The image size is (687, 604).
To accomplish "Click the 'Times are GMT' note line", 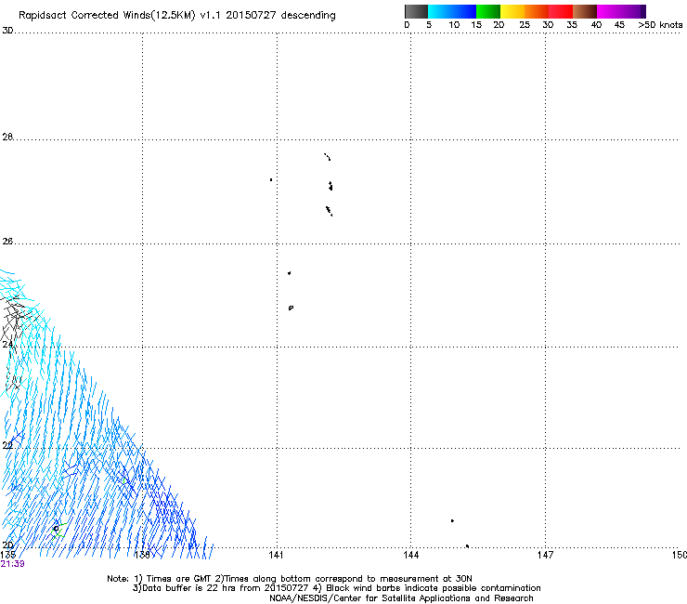I will 289,579.
